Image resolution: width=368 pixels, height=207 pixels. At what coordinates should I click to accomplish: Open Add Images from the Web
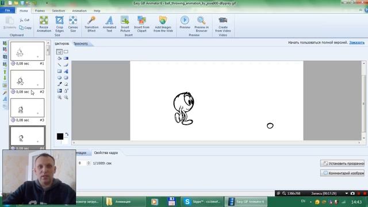(163, 24)
